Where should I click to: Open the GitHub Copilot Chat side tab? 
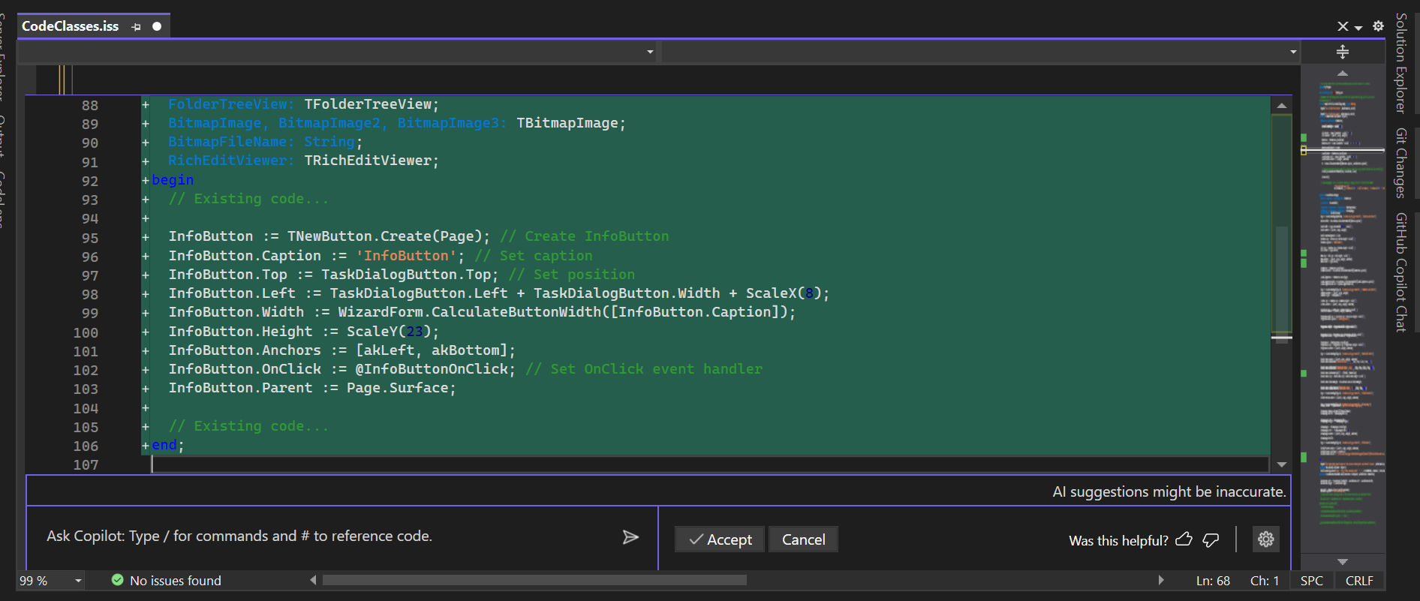pyautogui.click(x=1401, y=272)
